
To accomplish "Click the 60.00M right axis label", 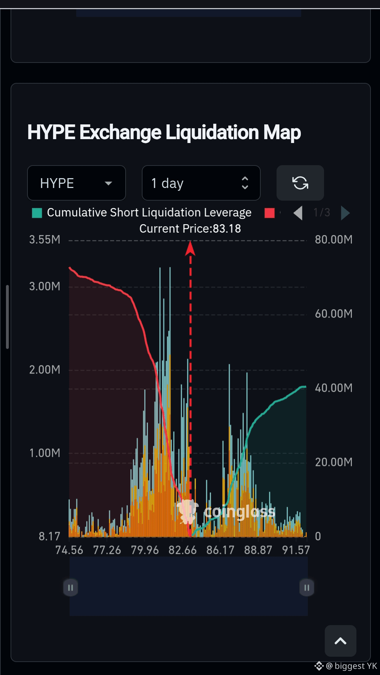I will [x=334, y=314].
